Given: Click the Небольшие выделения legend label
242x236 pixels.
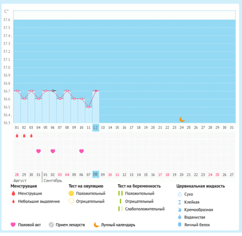Looking at the screenshot, I should (39, 201).
